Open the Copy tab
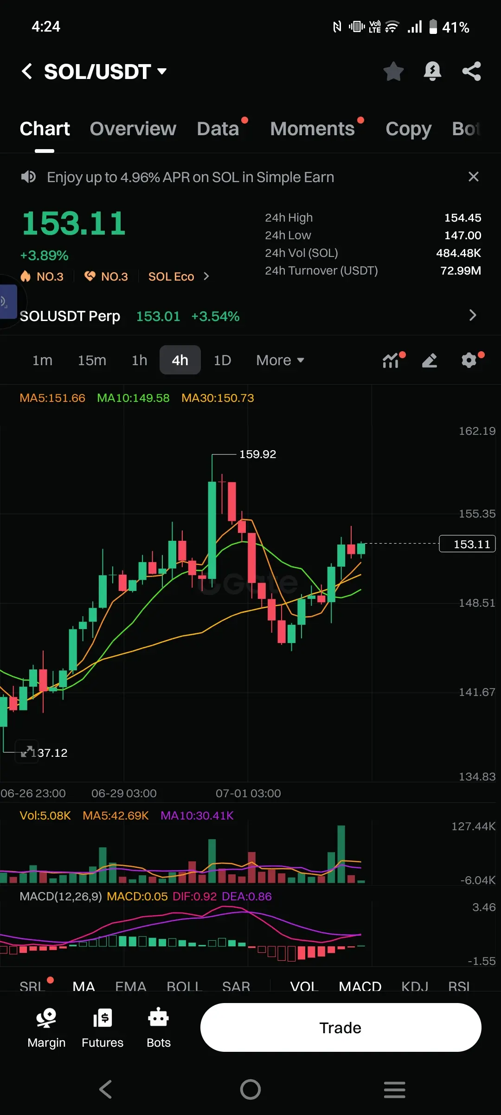The height and width of the screenshot is (1115, 501). 408,129
